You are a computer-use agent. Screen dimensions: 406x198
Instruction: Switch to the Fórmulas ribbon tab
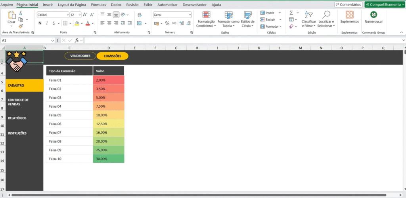click(98, 5)
